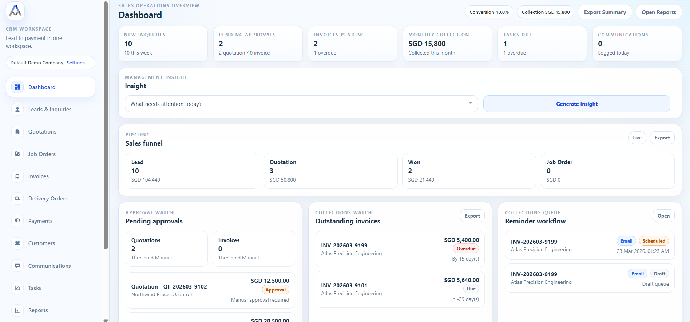
Task: Click the Tasks checkbox icon in sidebar
Action: 17,288
